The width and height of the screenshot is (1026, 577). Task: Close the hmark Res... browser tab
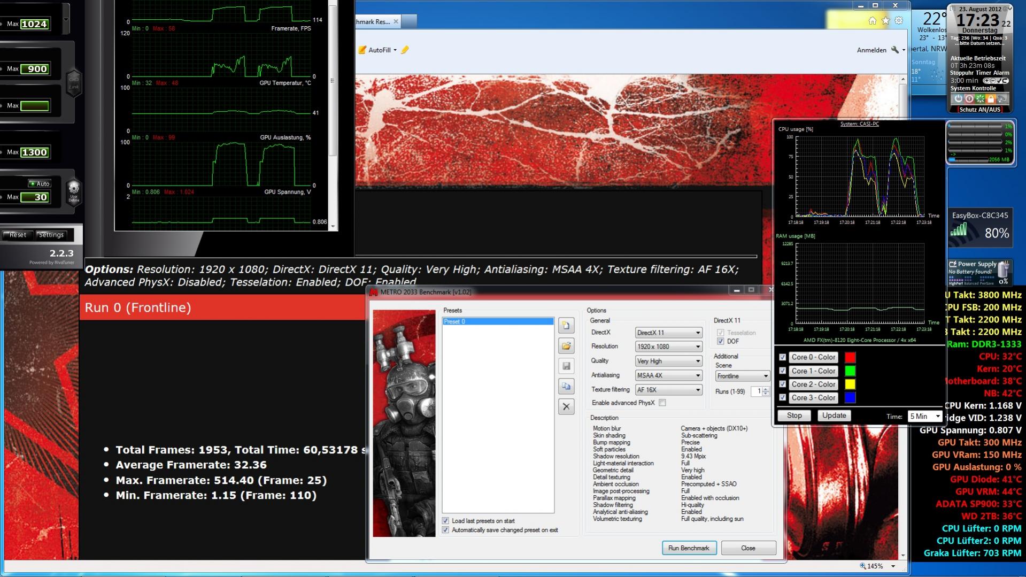(x=396, y=21)
